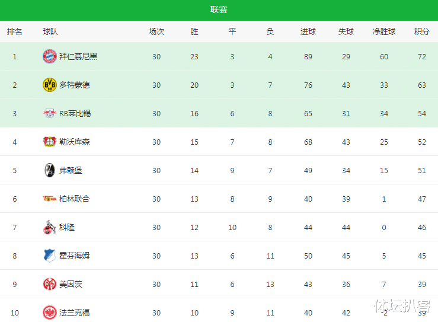Open team link 霍芬海姆
This screenshot has height=322, width=438.
[74, 256]
